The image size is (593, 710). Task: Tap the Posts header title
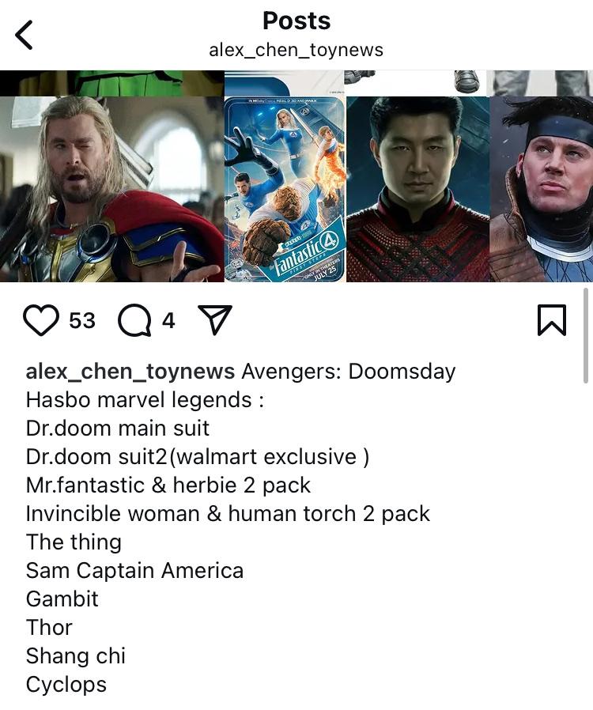[296, 21]
